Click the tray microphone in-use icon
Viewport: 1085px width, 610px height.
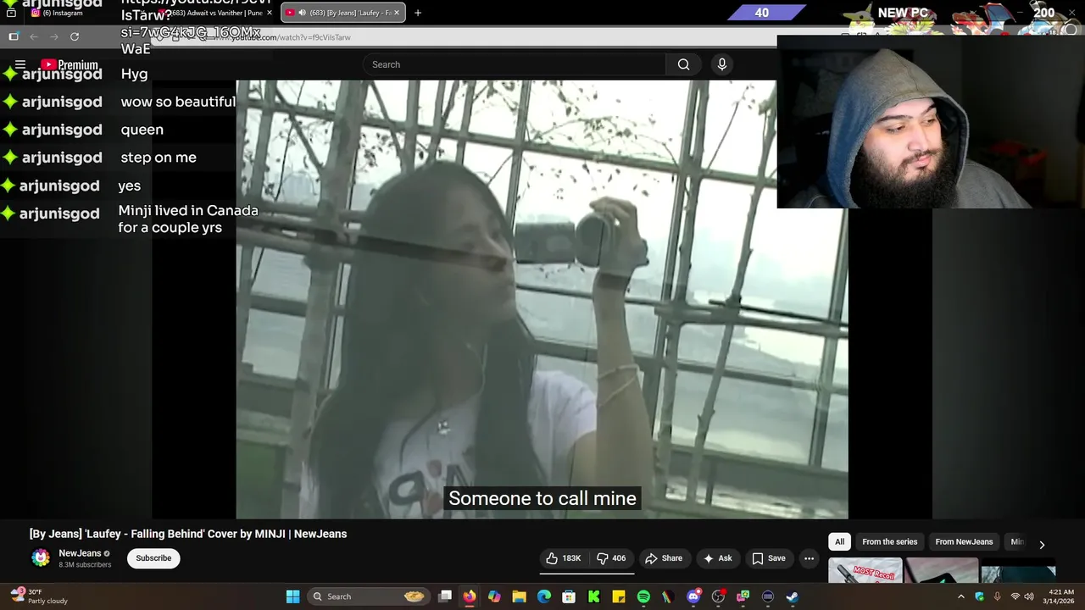click(x=997, y=596)
